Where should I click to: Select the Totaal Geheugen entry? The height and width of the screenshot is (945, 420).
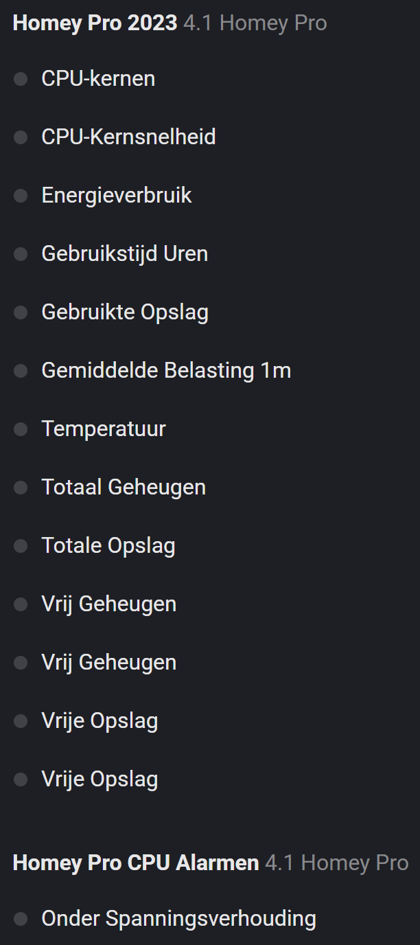124,488
